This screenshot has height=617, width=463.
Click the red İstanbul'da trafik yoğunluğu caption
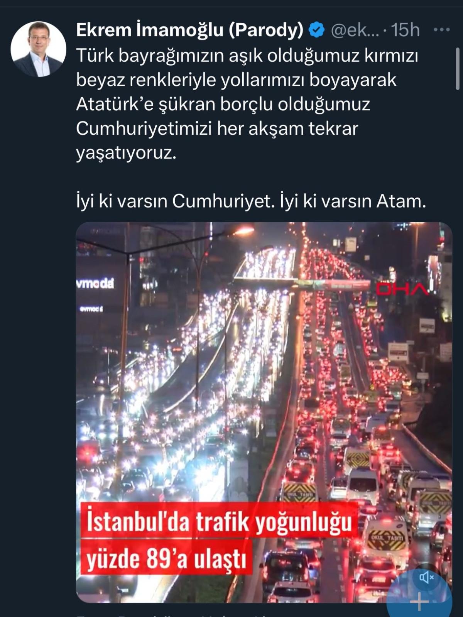pos(219,522)
